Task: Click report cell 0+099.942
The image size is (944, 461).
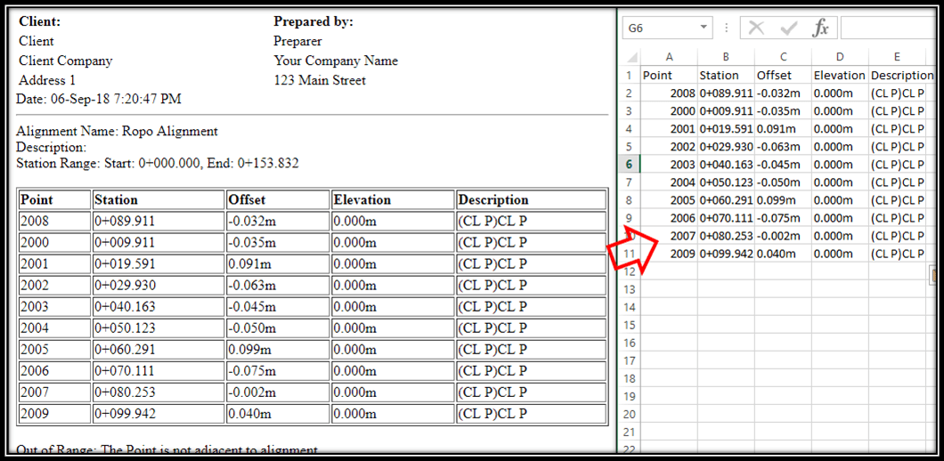Action: (x=159, y=414)
